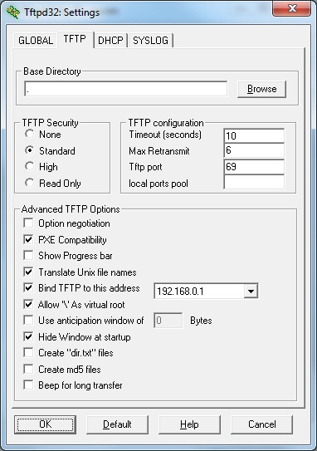Viewport: 317px width, 451px height.
Task: Click the local ports pool field
Action: tap(254, 183)
